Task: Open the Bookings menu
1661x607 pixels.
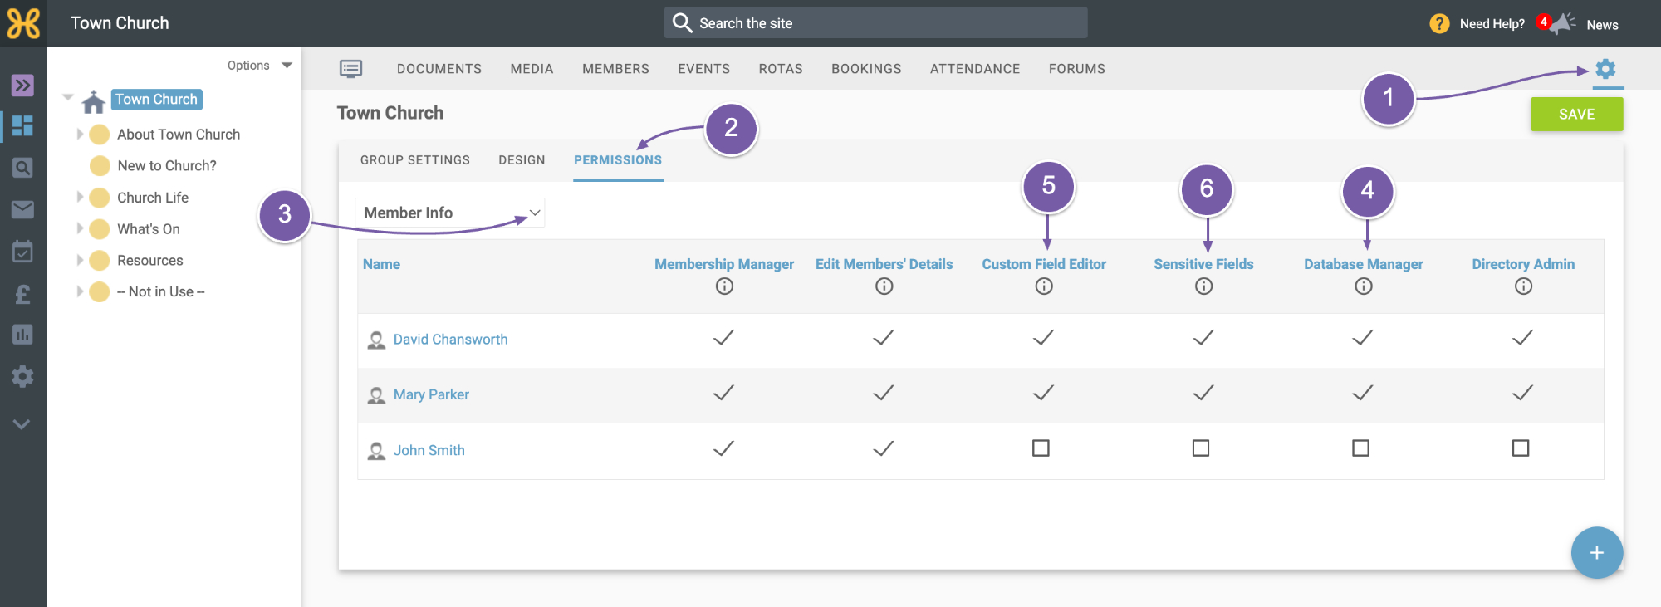Action: click(866, 69)
